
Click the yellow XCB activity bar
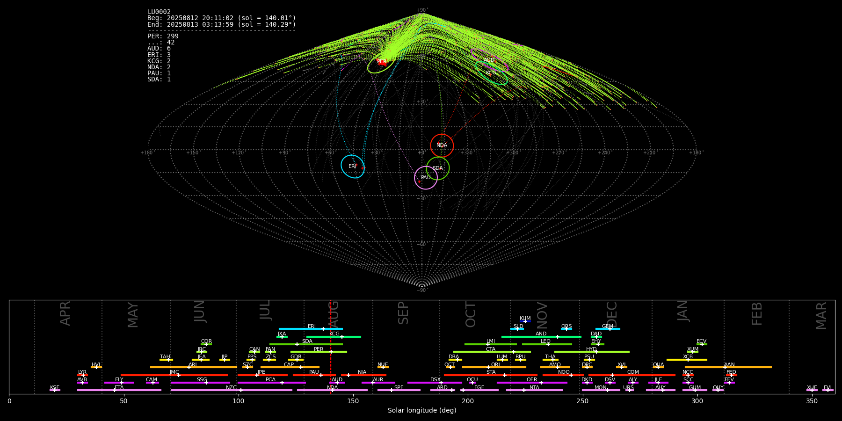[x=687, y=360]
